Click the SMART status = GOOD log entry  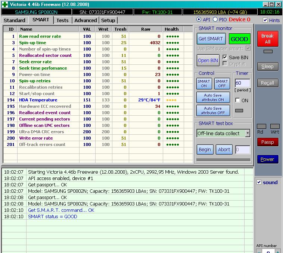53,217
